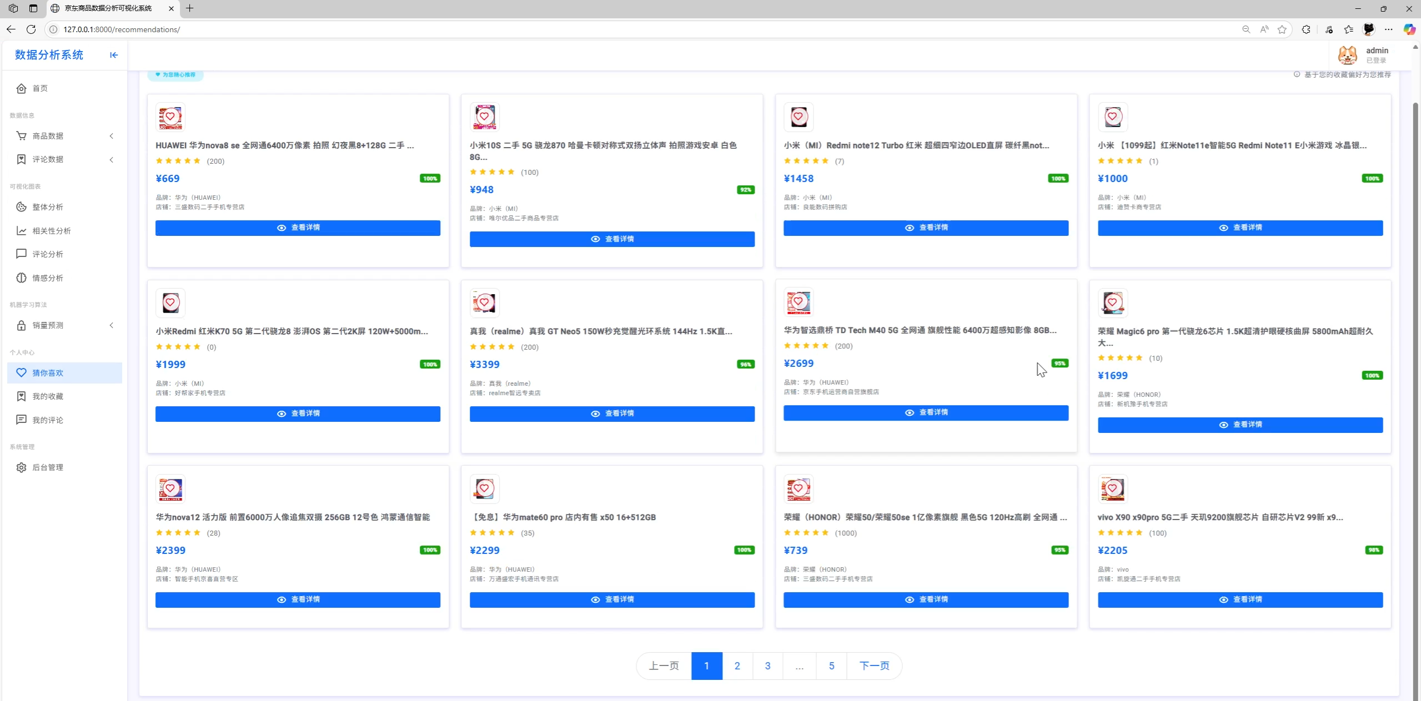
Task: Toggle favorite heart on 华为mate60 pro card
Action: 484,488
